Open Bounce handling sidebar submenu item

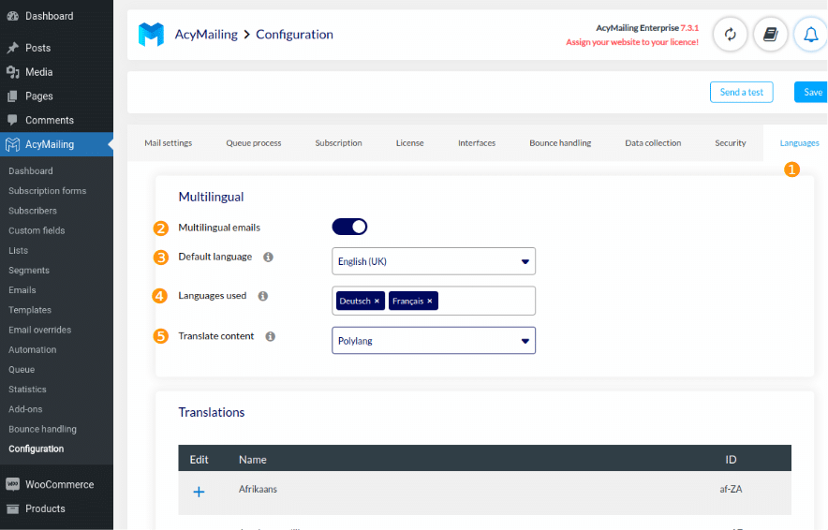tap(42, 429)
